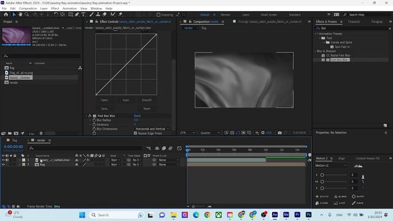Select the Type text tool

84,15
